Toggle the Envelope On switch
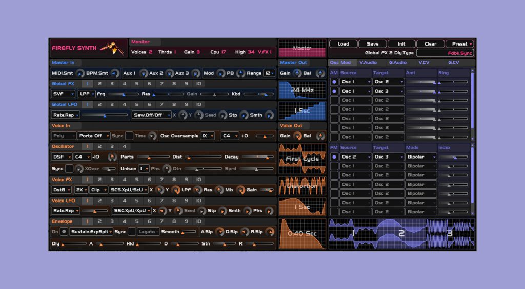This screenshot has height=289, width=525. tap(64, 232)
